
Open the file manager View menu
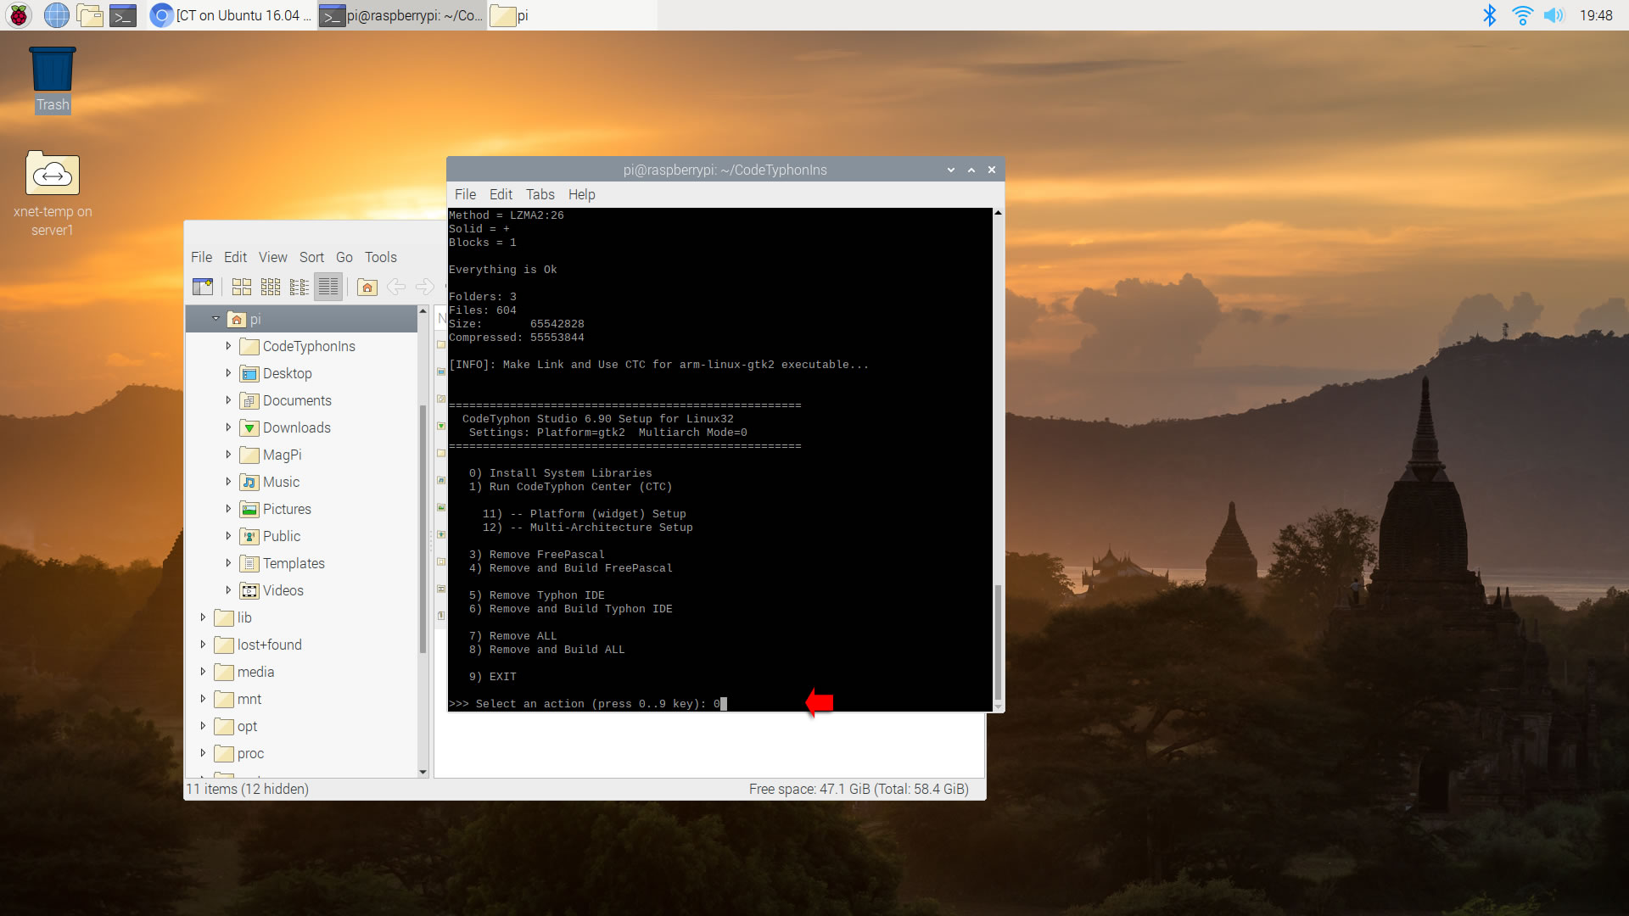[x=272, y=257]
